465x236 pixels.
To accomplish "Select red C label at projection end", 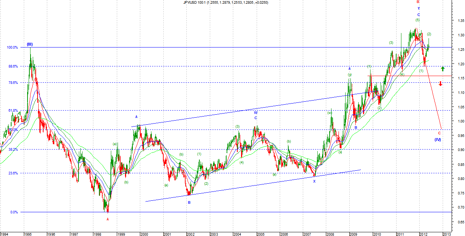I will coord(439,133).
